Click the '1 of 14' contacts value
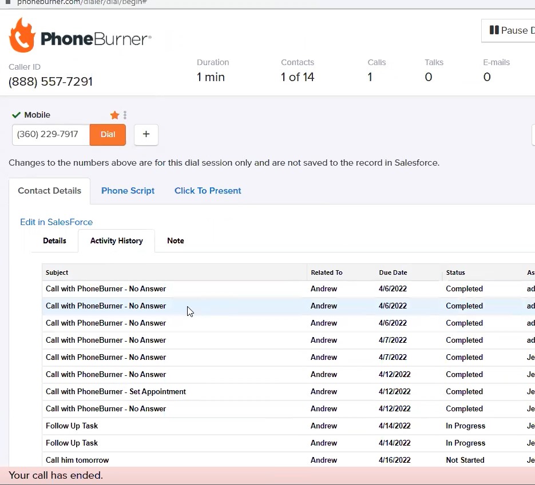 [297, 77]
